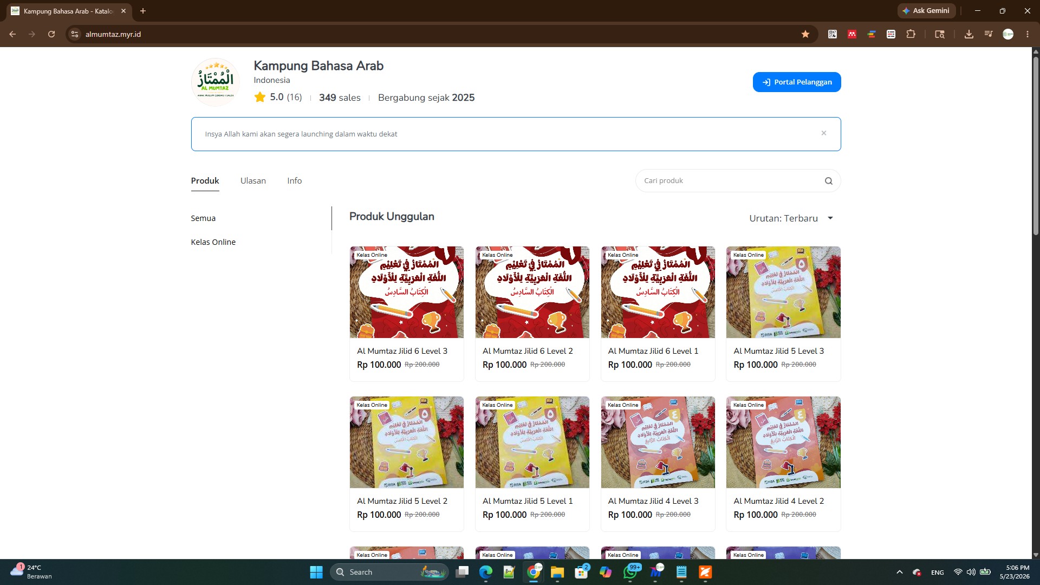Click the profile avatar icon
Image resolution: width=1040 pixels, height=585 pixels.
[1008, 34]
